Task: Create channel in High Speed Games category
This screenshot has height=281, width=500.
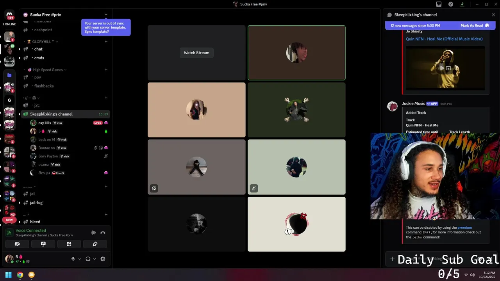Action: click(106, 70)
